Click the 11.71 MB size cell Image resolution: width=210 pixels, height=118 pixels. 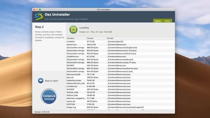click(91, 98)
